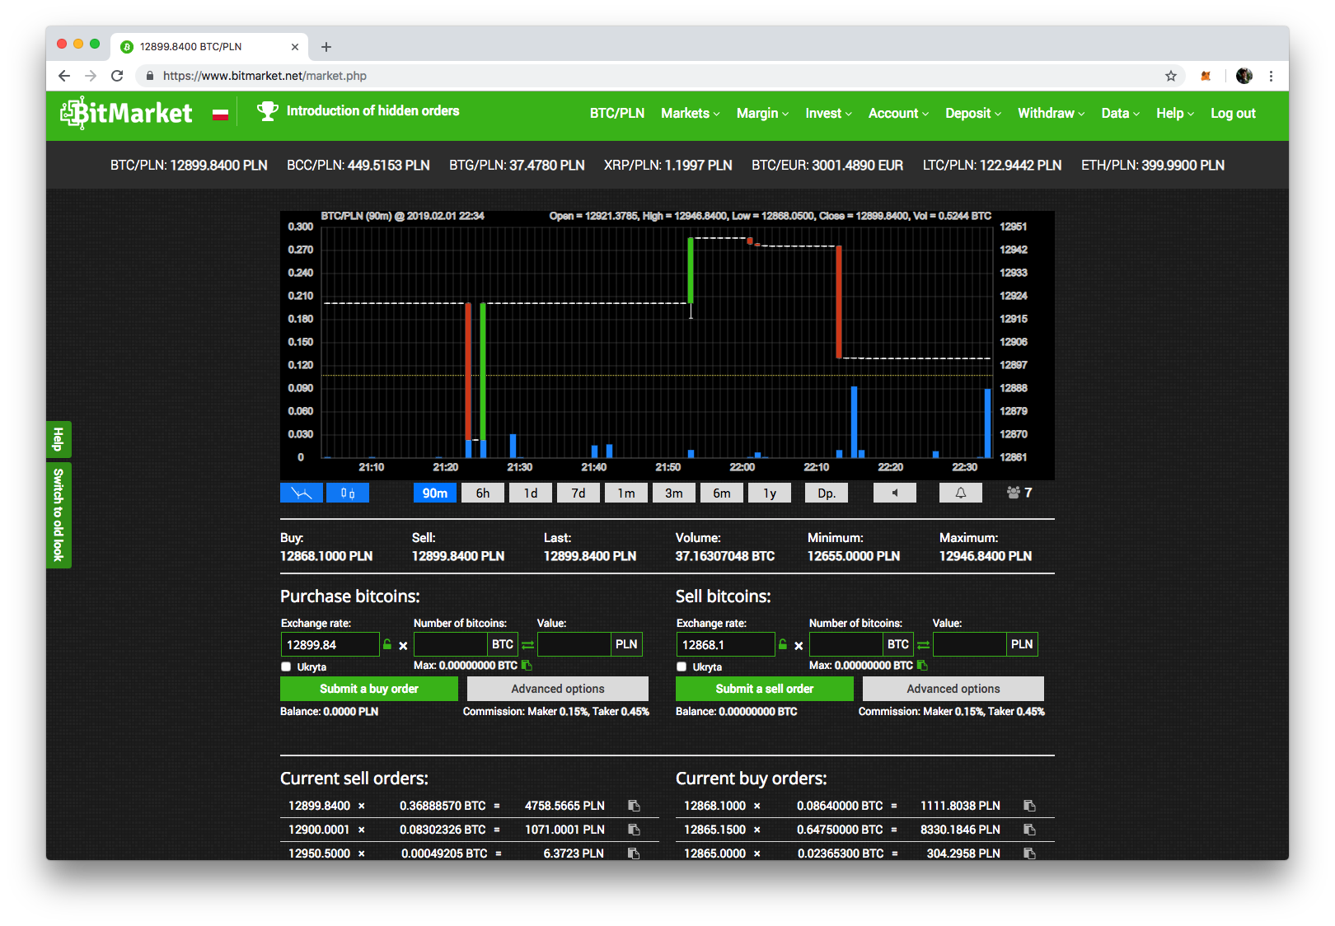Open Chrome three-dot menu
Image resolution: width=1335 pixels, height=926 pixels.
[1271, 76]
